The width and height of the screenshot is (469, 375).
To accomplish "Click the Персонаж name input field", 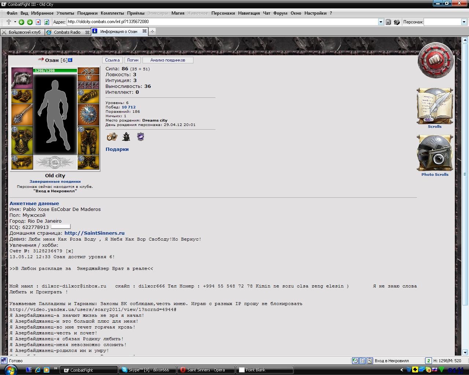I will 443,22.
